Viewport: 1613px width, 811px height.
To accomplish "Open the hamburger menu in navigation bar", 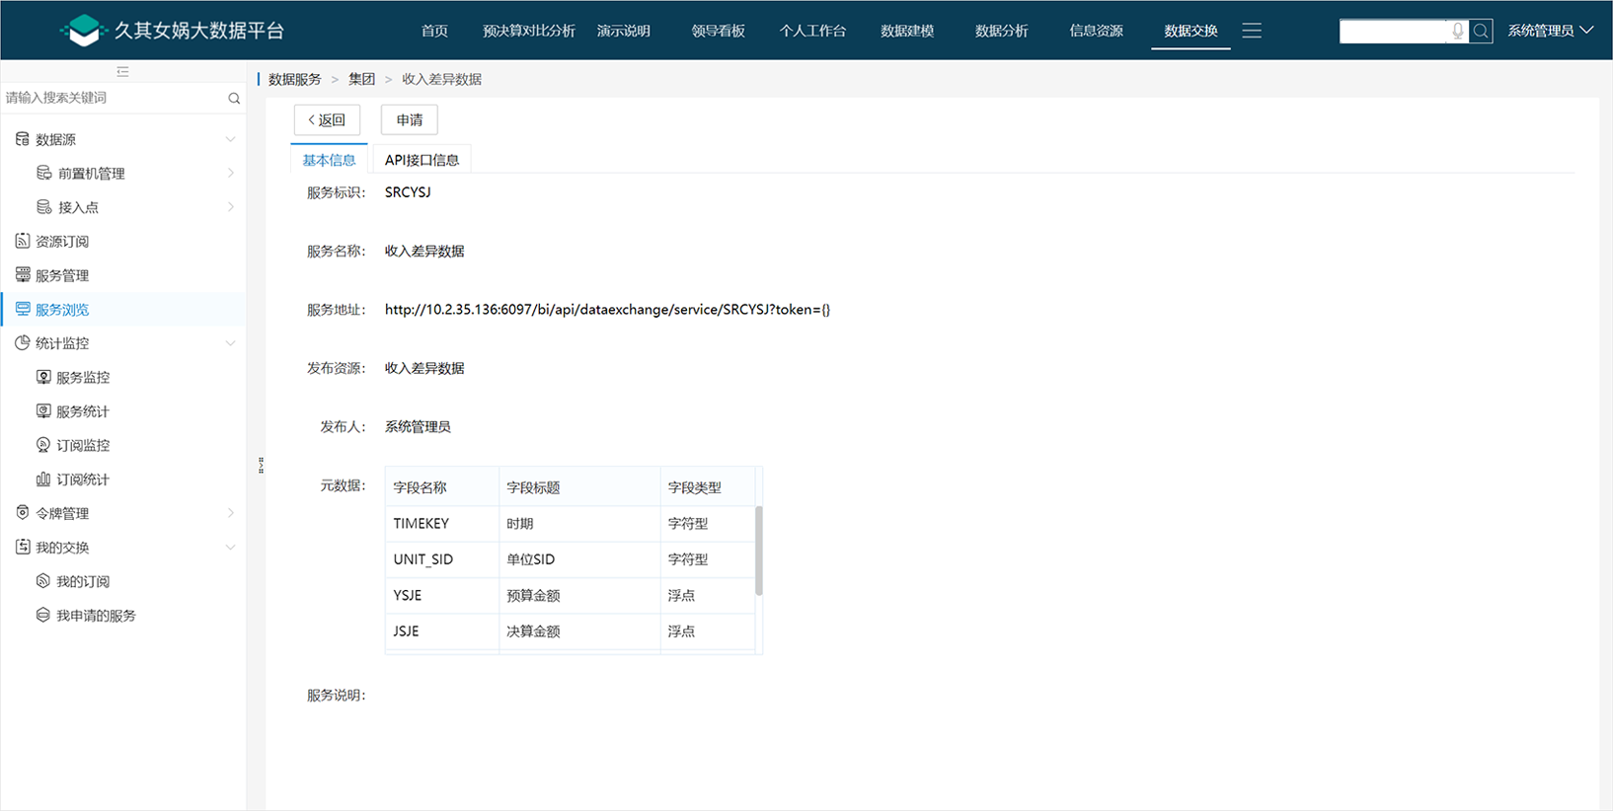I will 1252,31.
